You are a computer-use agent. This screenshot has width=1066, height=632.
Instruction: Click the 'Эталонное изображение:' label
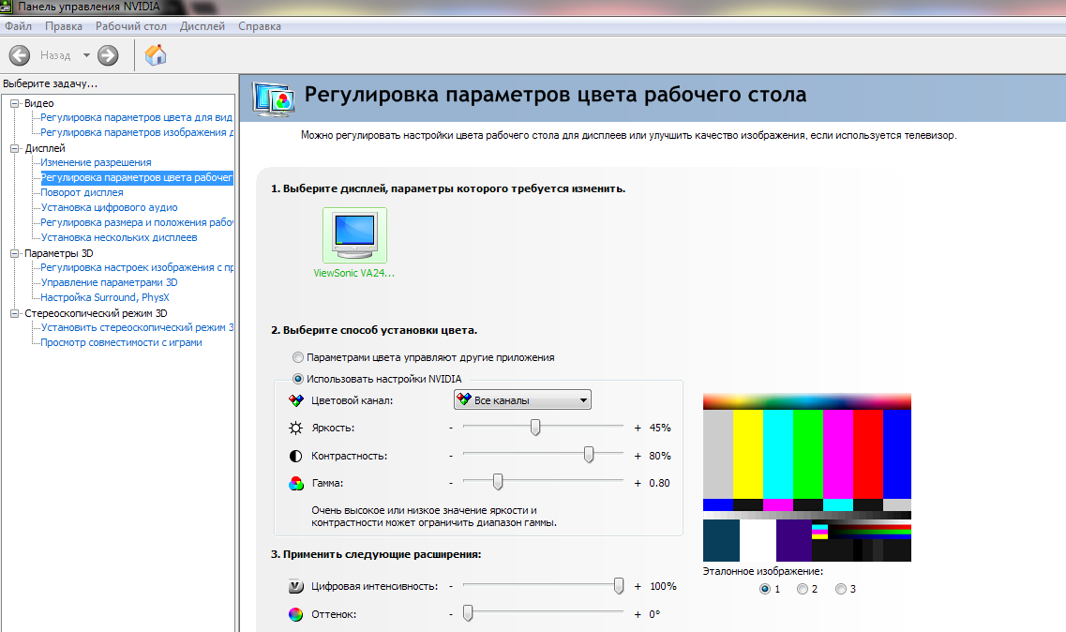pos(763,571)
